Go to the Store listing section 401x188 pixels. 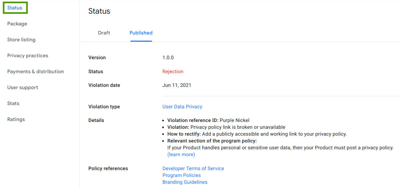(x=21, y=39)
